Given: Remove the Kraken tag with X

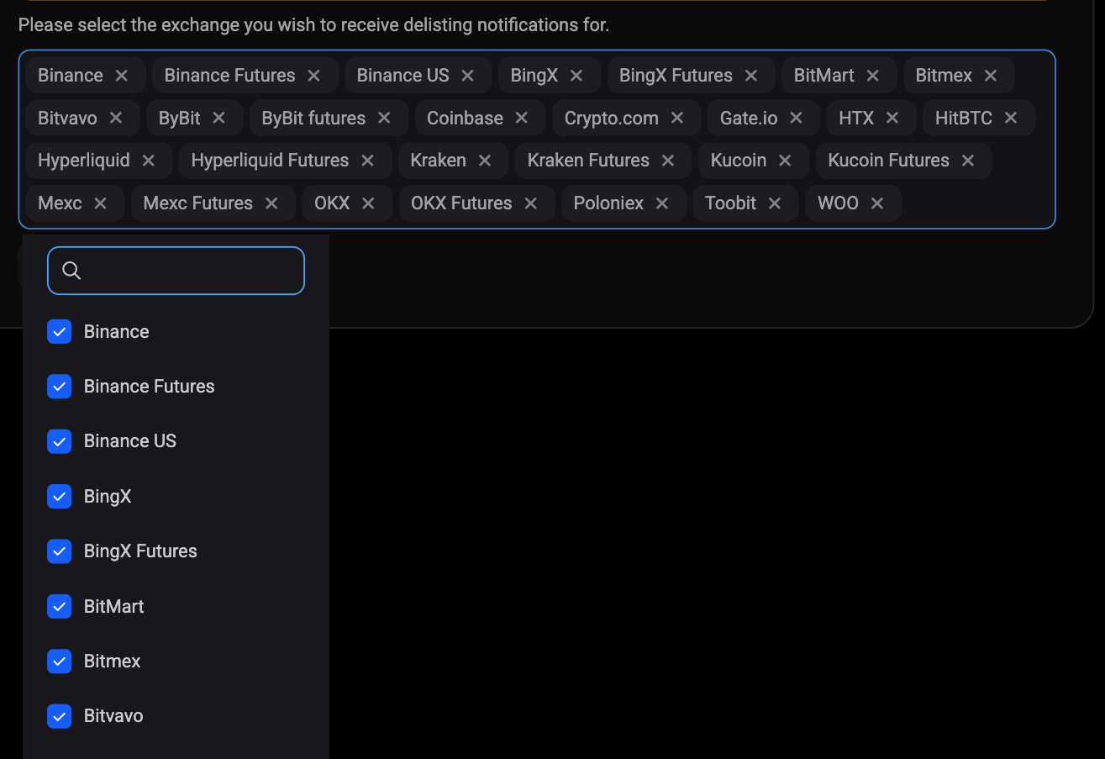Looking at the screenshot, I should coord(485,161).
